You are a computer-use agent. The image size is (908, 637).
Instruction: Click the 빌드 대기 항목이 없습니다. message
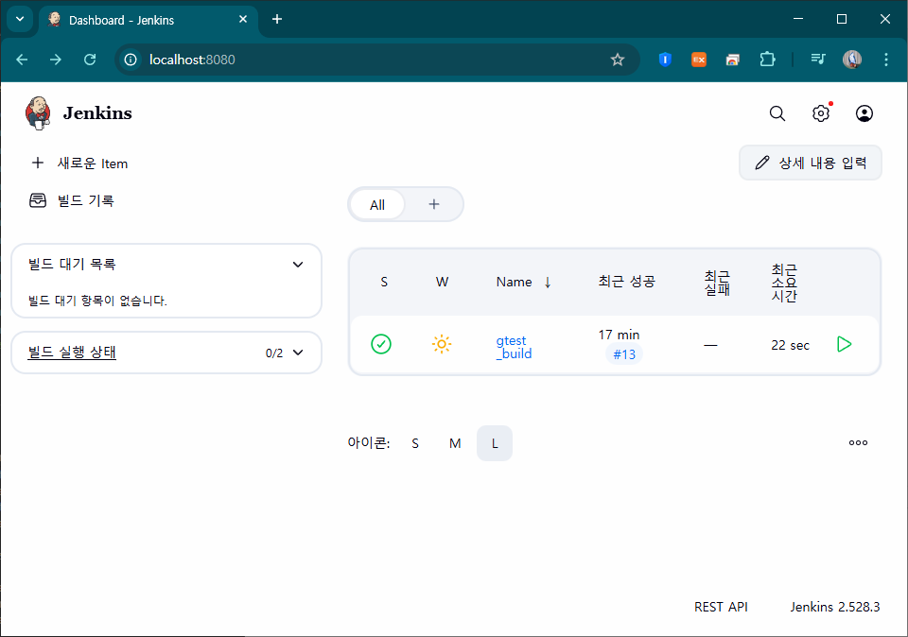97,301
